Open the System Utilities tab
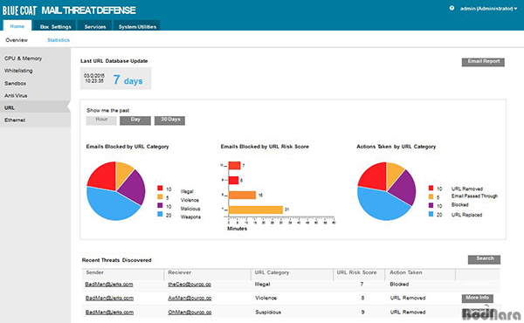 tap(137, 25)
